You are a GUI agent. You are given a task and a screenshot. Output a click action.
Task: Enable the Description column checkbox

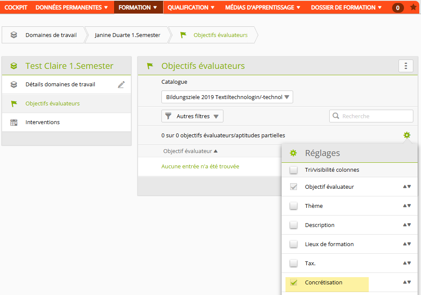coord(294,225)
